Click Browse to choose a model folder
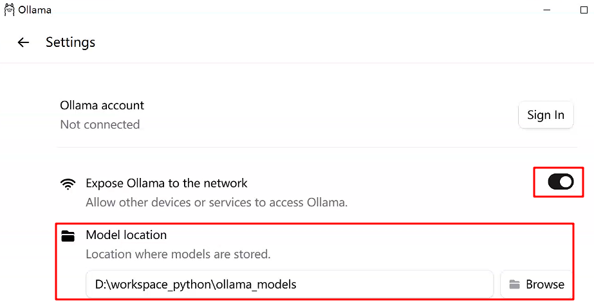This screenshot has width=594, height=302. tap(536, 285)
